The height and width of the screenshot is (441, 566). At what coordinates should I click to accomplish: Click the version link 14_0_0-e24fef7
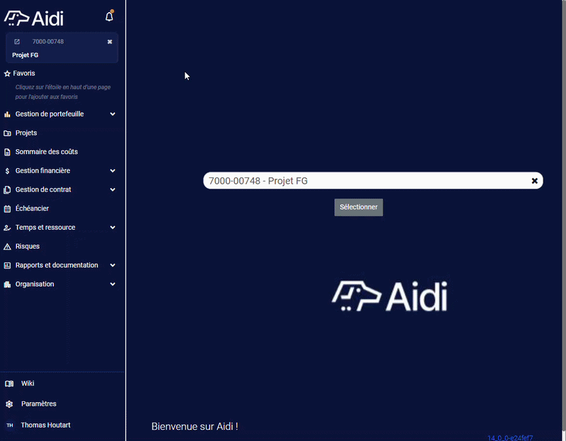tap(510, 437)
